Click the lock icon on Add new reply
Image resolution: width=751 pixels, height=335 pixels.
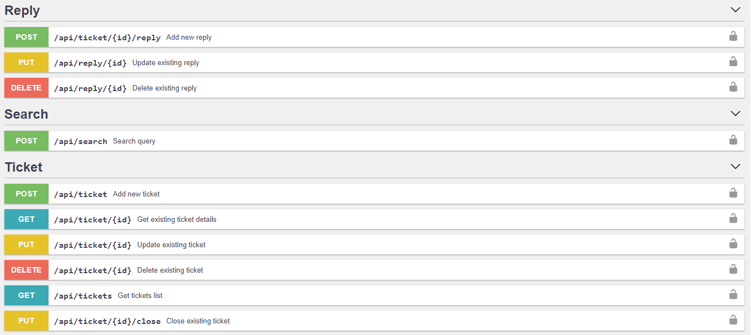click(733, 36)
